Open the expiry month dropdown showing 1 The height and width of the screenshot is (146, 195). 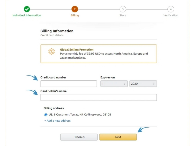click(x=114, y=84)
